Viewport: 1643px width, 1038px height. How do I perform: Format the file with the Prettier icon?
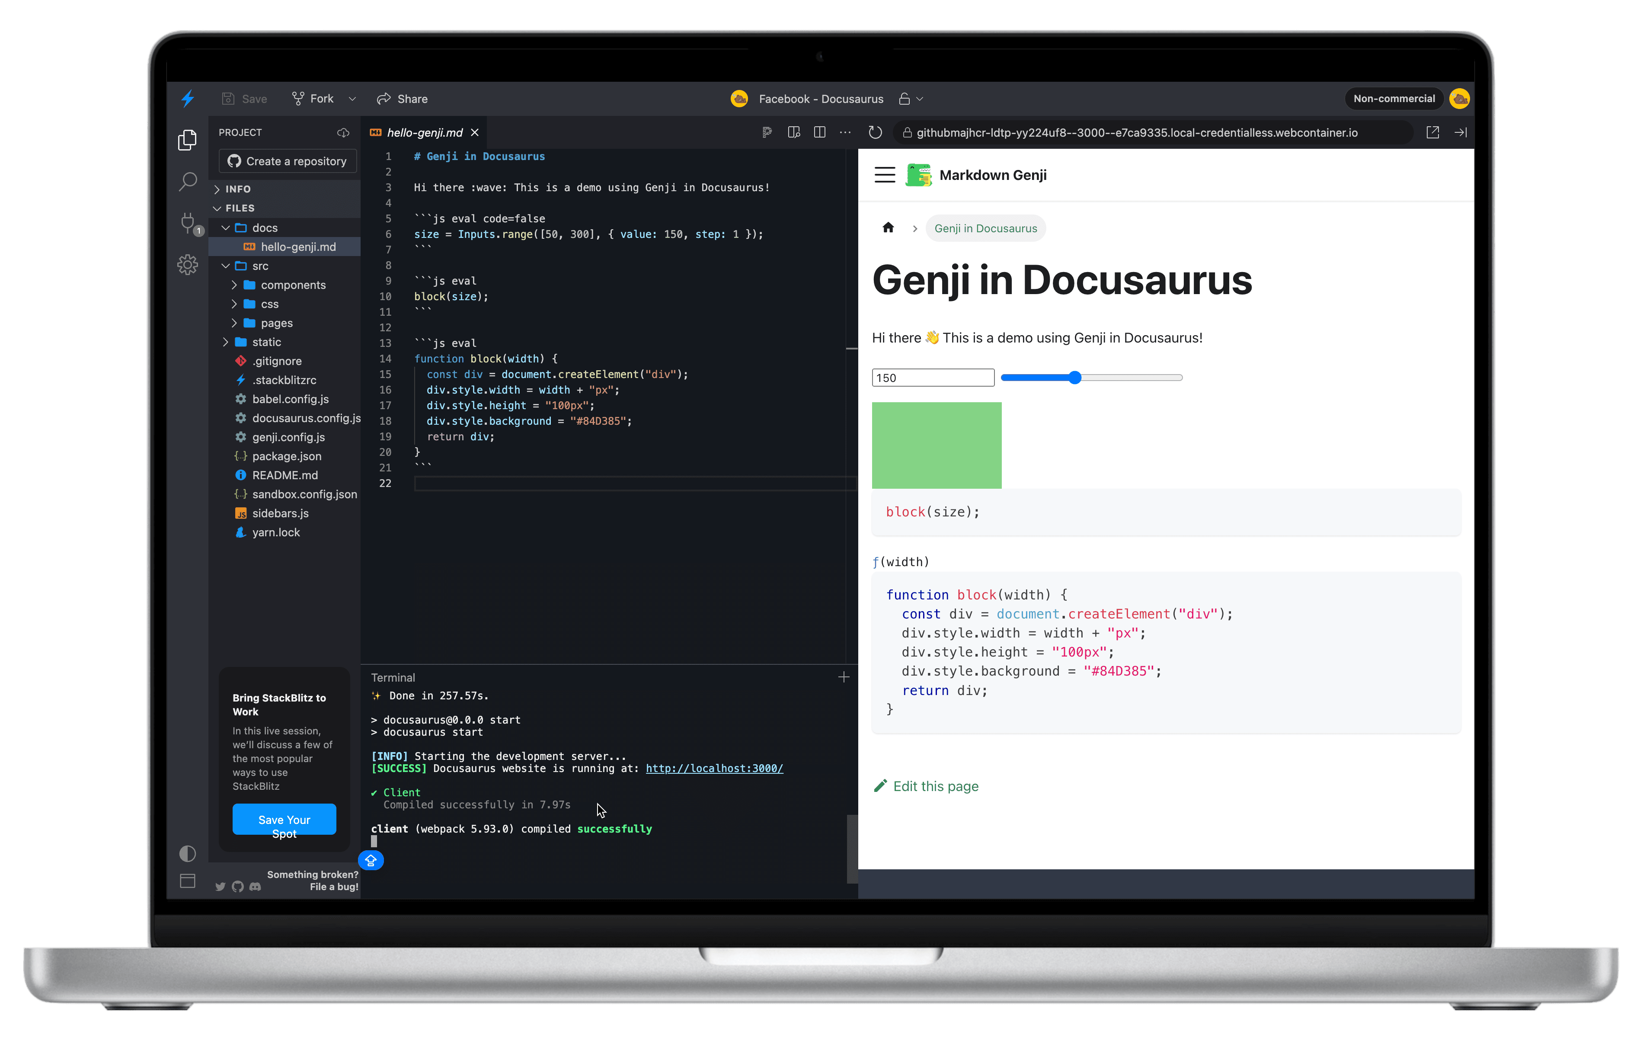coord(767,132)
